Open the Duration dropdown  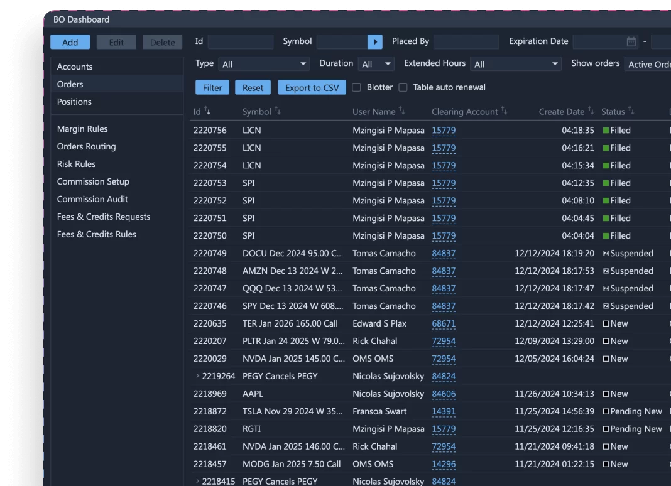(x=376, y=64)
